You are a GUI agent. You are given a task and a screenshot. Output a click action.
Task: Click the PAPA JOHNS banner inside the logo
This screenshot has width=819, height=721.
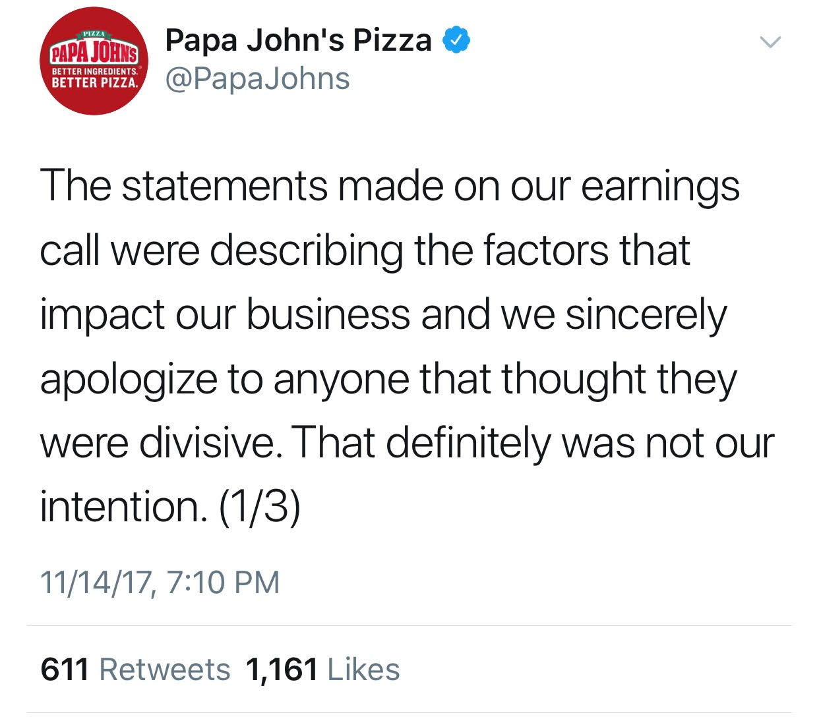pos(95,49)
